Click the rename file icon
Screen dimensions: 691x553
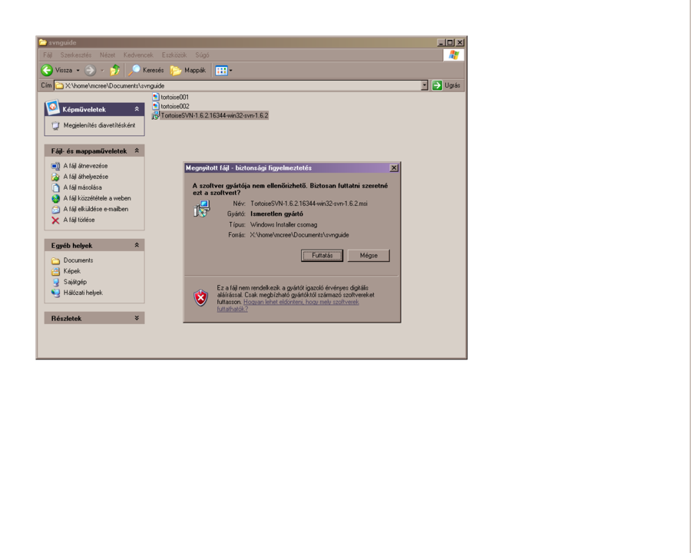55,166
